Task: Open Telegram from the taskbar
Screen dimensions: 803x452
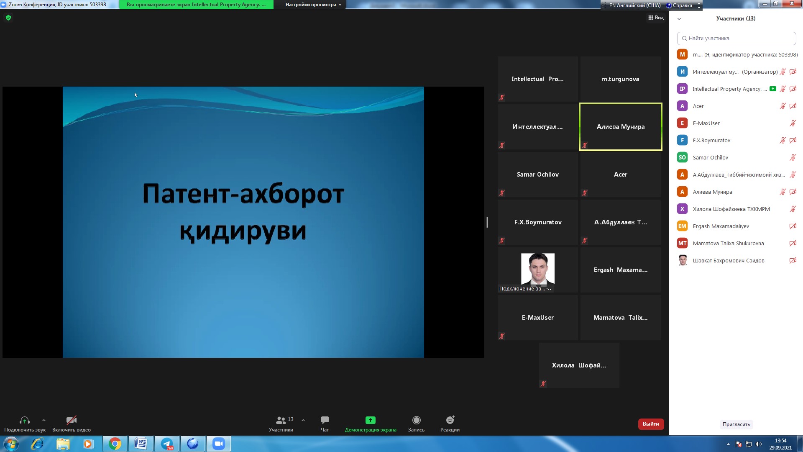Action: [x=167, y=444]
